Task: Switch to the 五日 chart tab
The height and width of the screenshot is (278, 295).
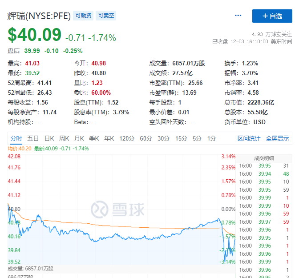Action: point(33,138)
